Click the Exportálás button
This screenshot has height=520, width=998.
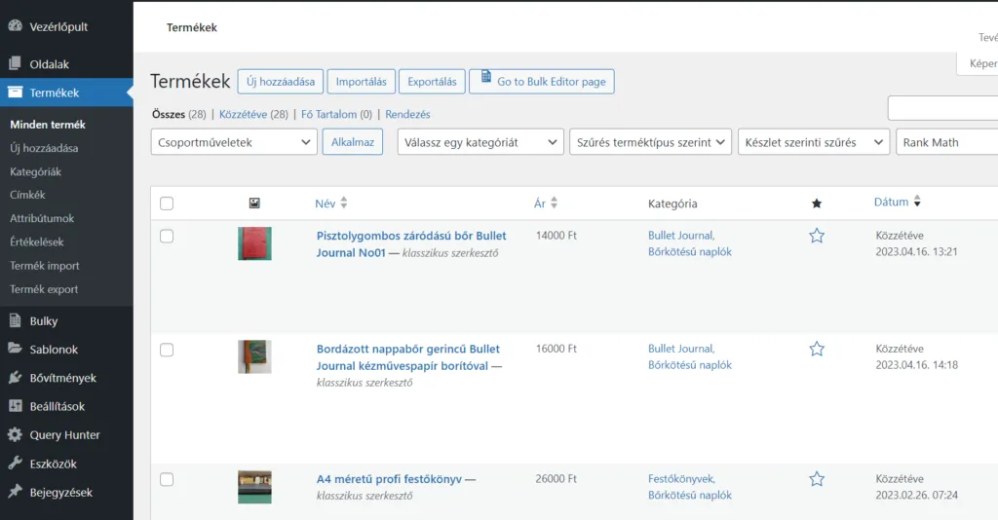point(432,82)
